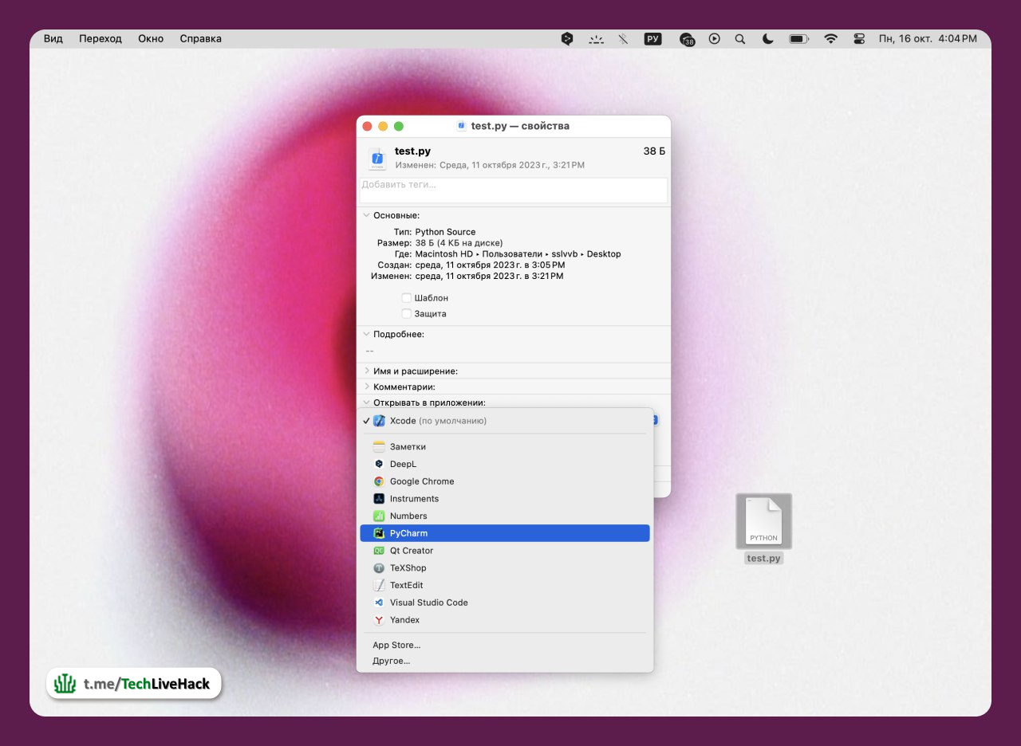Click the РУ input language indicator
The width and height of the screenshot is (1021, 746).
652,38
